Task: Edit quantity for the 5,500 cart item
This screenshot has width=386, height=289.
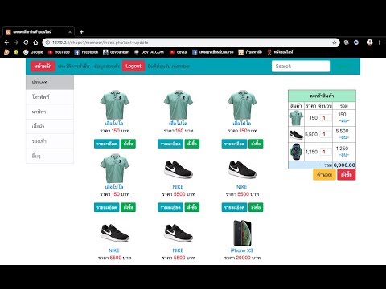Action: (326, 134)
